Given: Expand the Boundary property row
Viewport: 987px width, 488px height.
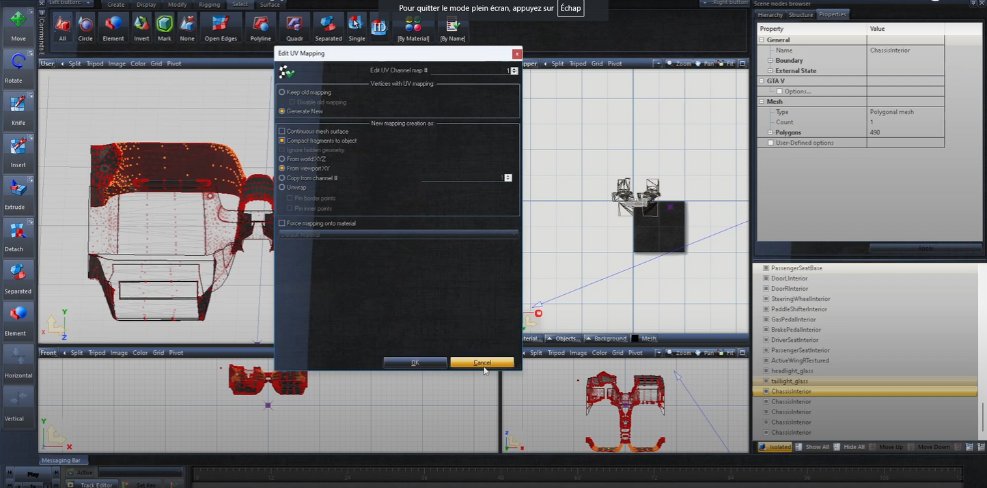Looking at the screenshot, I should 770,61.
